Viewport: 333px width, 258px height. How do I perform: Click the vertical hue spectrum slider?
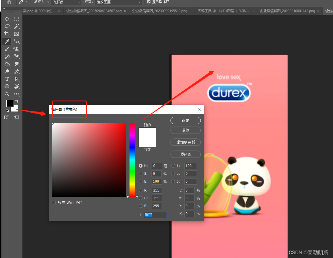pyautogui.click(x=132, y=160)
